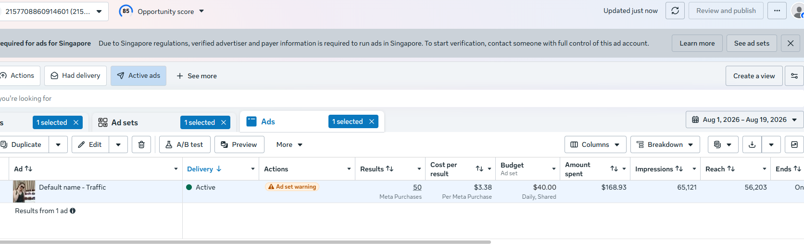The width and height of the screenshot is (804, 252).
Task: Sort by Results column
Action: (389, 169)
